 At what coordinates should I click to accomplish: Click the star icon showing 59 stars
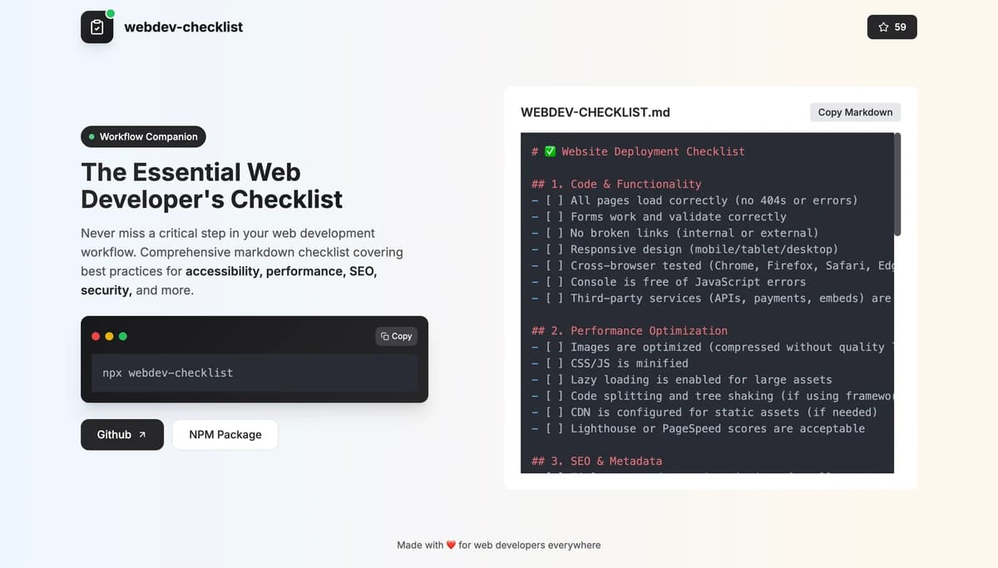click(x=883, y=27)
